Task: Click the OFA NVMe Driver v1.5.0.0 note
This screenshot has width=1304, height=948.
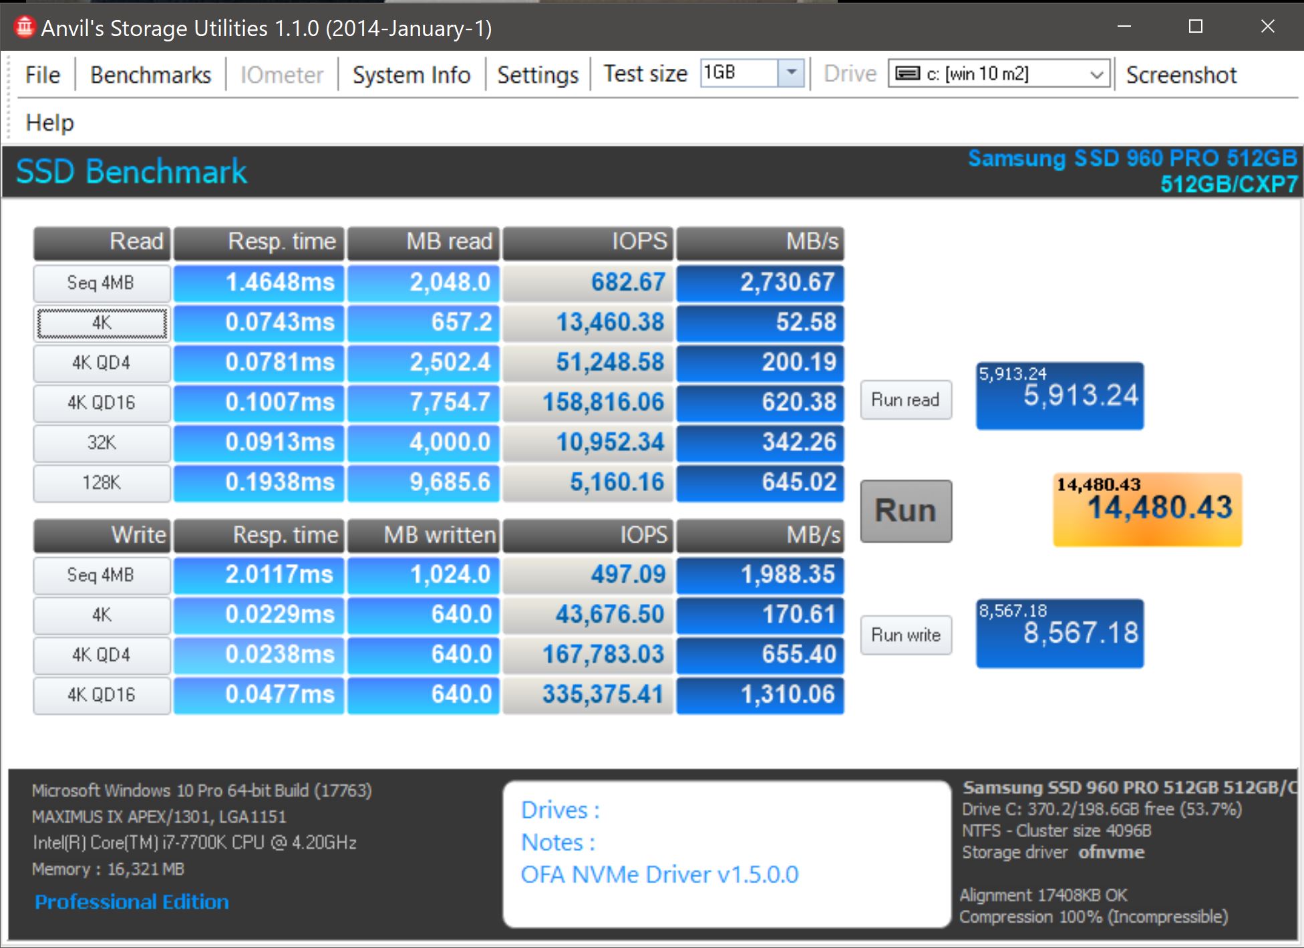Action: (x=659, y=875)
